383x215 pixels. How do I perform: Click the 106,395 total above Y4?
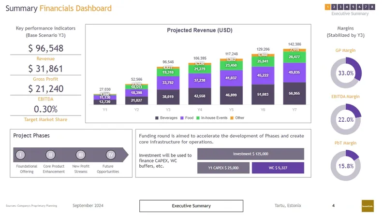coord(200,58)
